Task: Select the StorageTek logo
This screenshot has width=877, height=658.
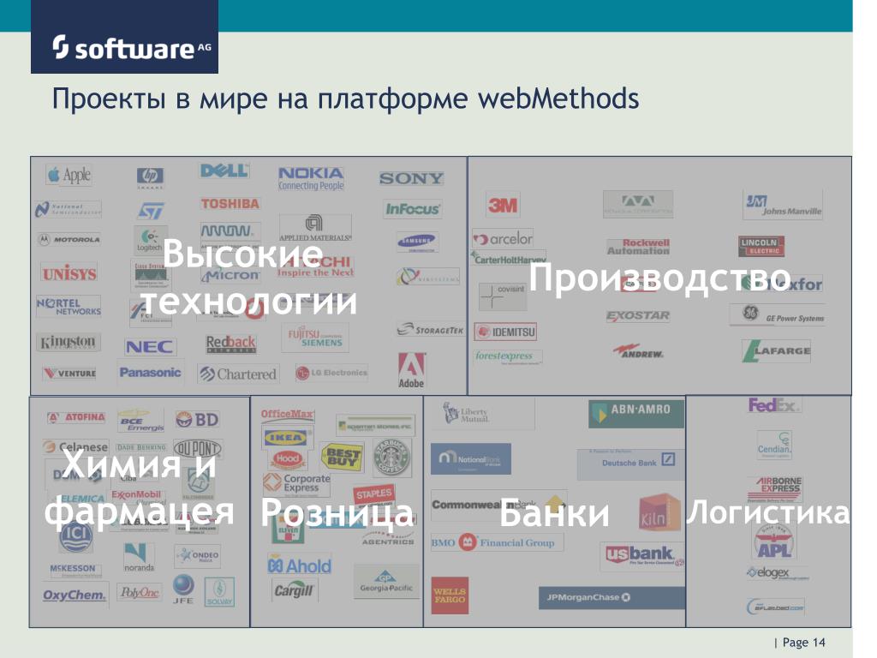Action: [x=431, y=330]
